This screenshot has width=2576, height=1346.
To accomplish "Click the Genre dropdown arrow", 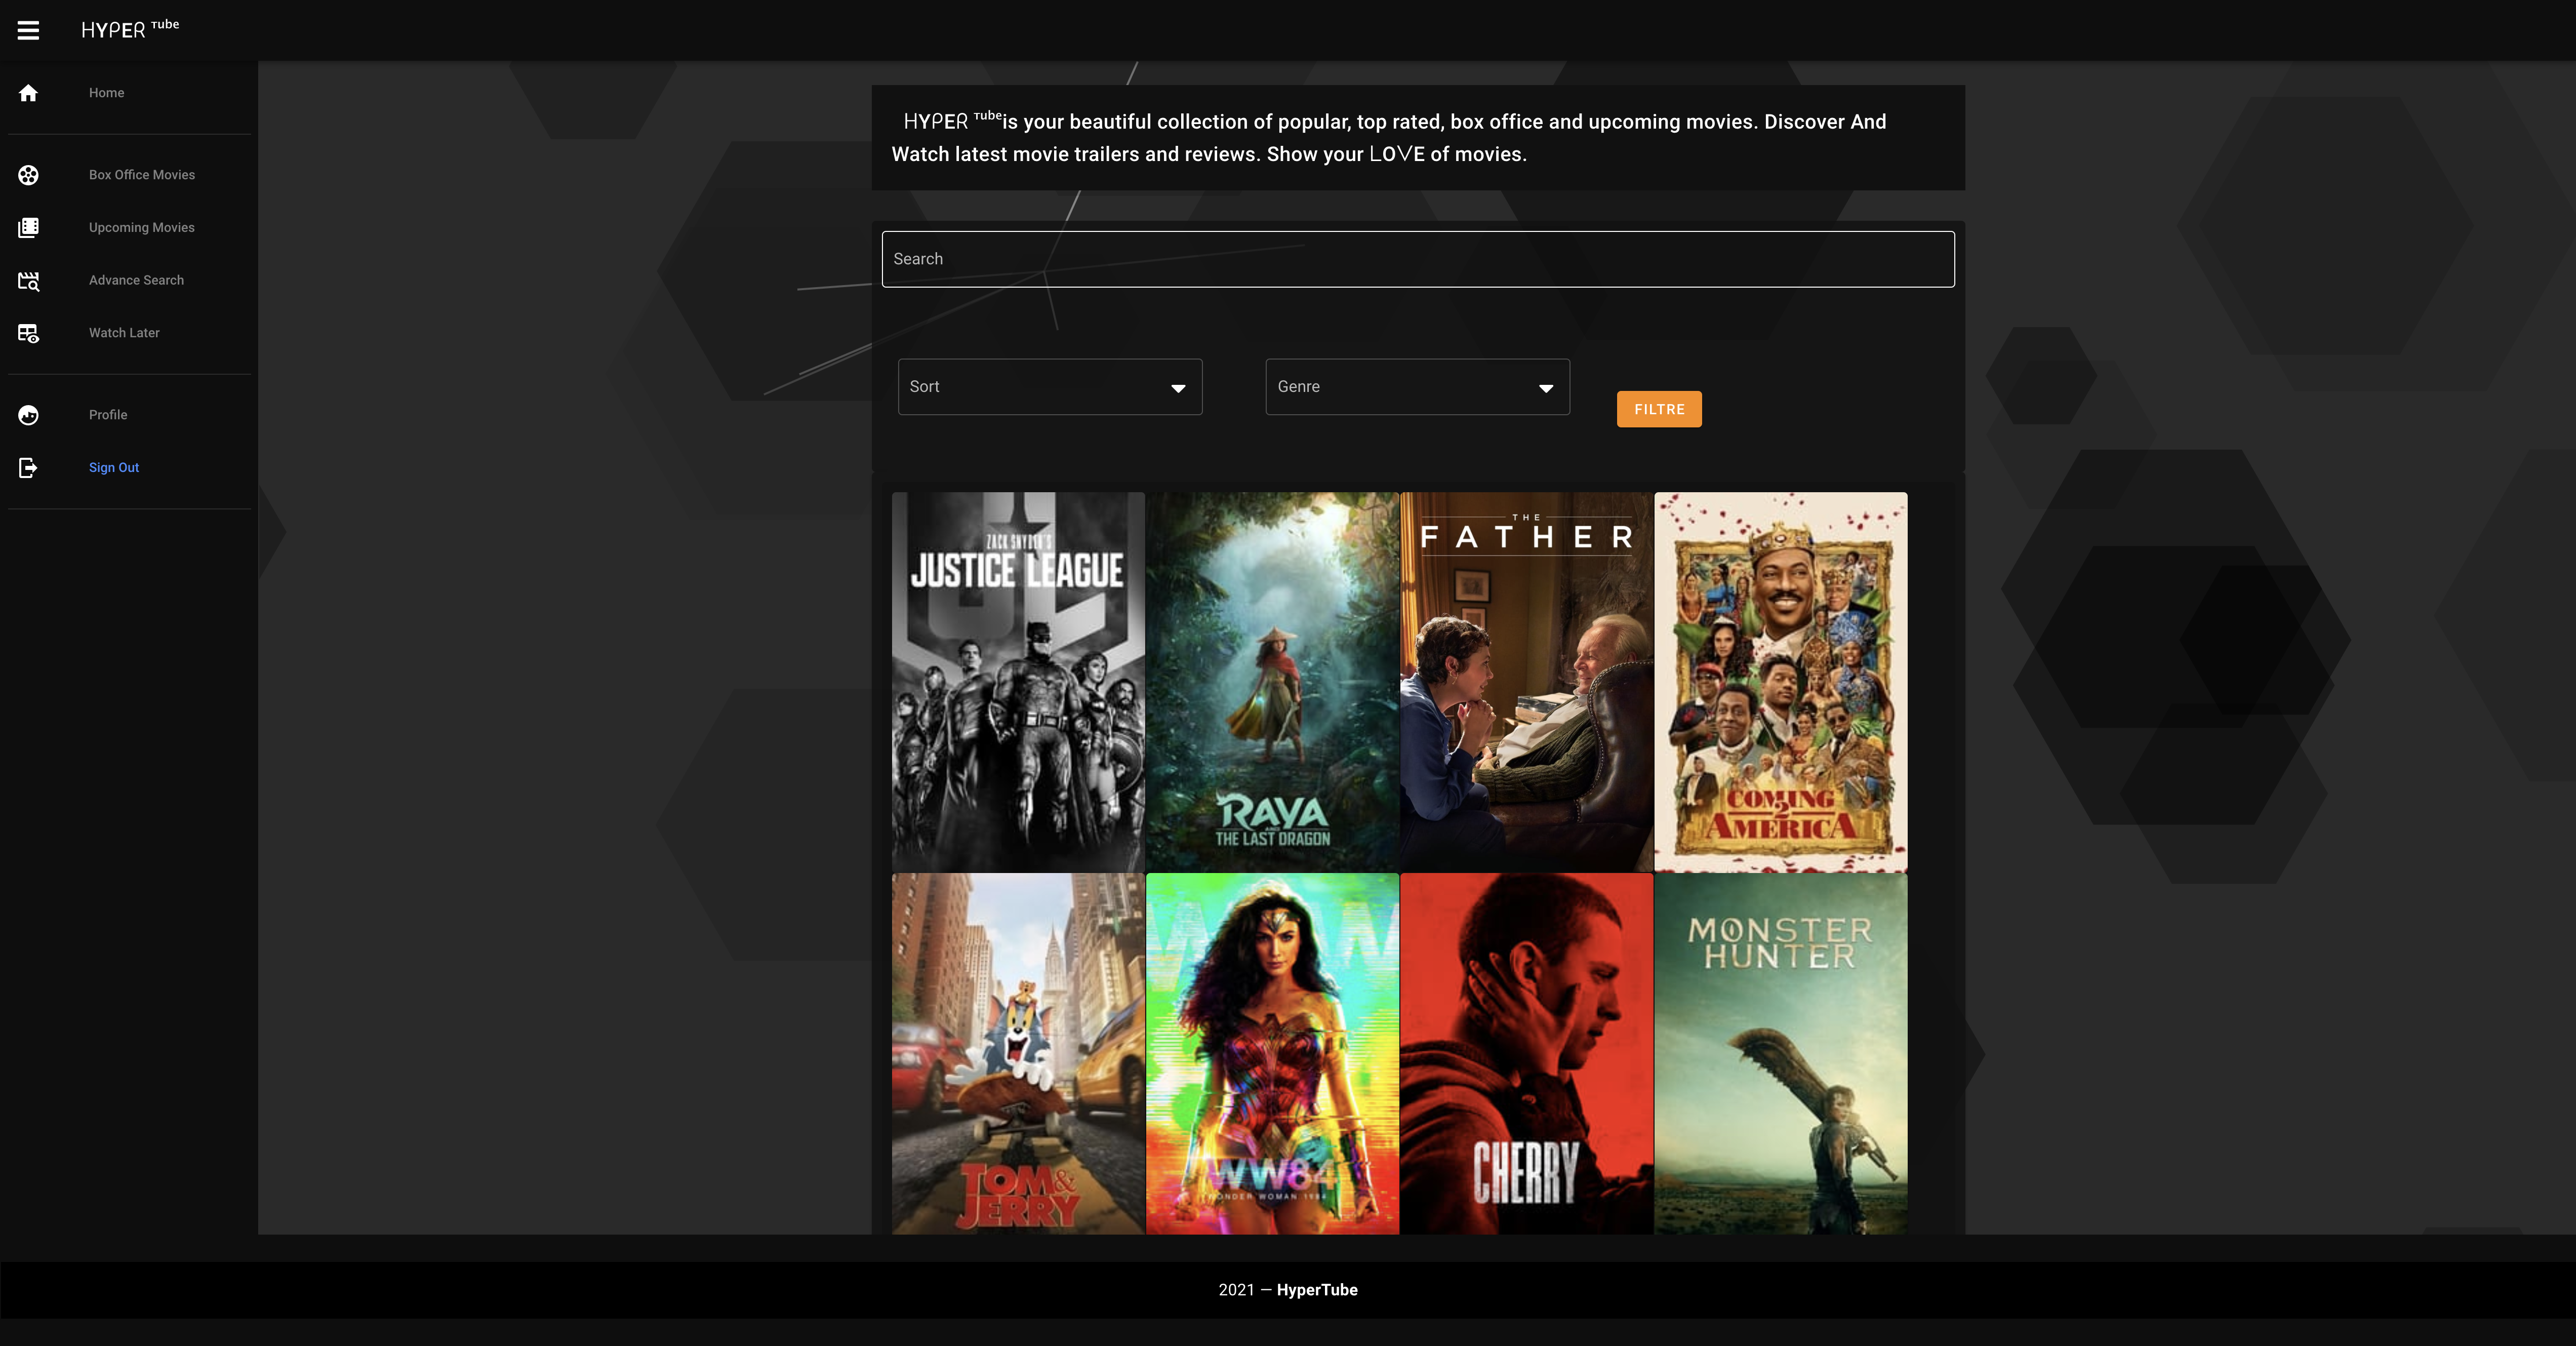I will [x=1545, y=388].
